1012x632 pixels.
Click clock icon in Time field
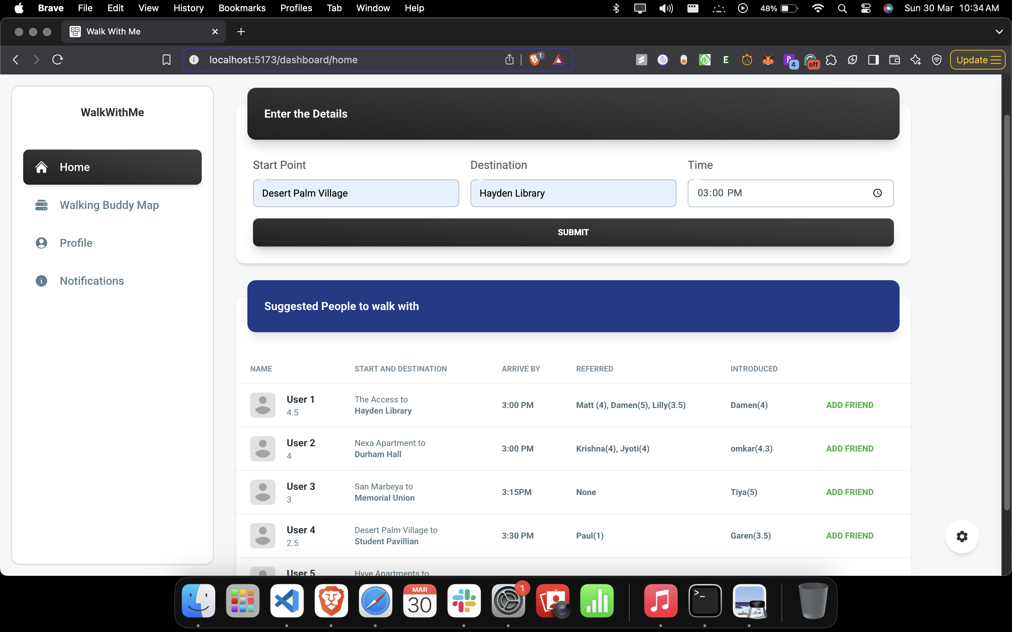877,193
